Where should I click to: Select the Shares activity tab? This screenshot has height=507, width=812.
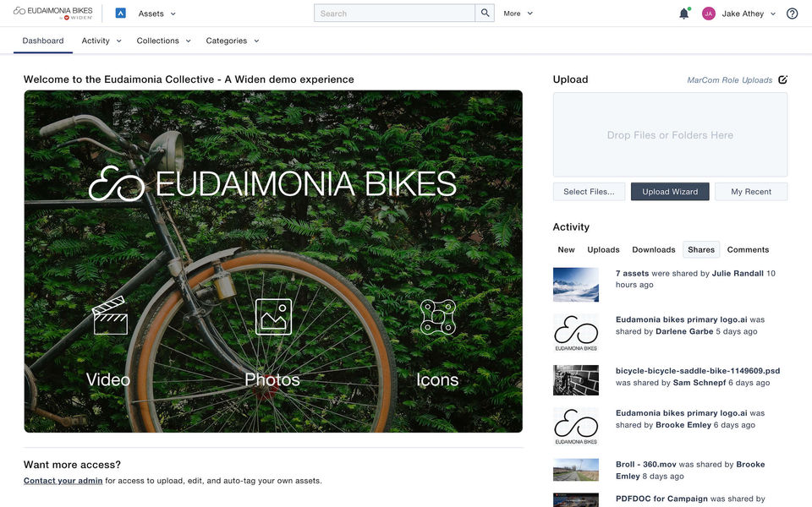[x=701, y=249]
